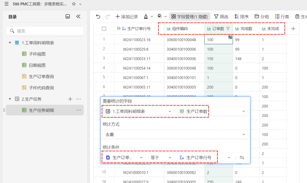Select the 完成数 cell showing 148
Viewport: 307px width, 183px height.
[x=246, y=59]
